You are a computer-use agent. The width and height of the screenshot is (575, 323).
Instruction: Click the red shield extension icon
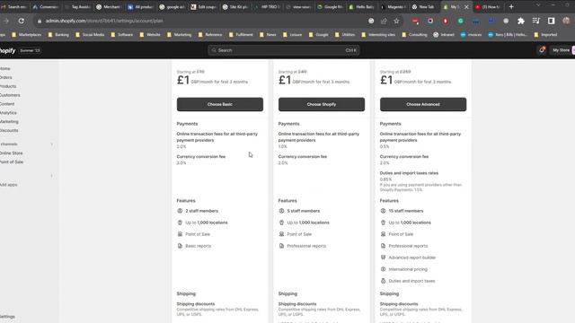[x=446, y=21]
